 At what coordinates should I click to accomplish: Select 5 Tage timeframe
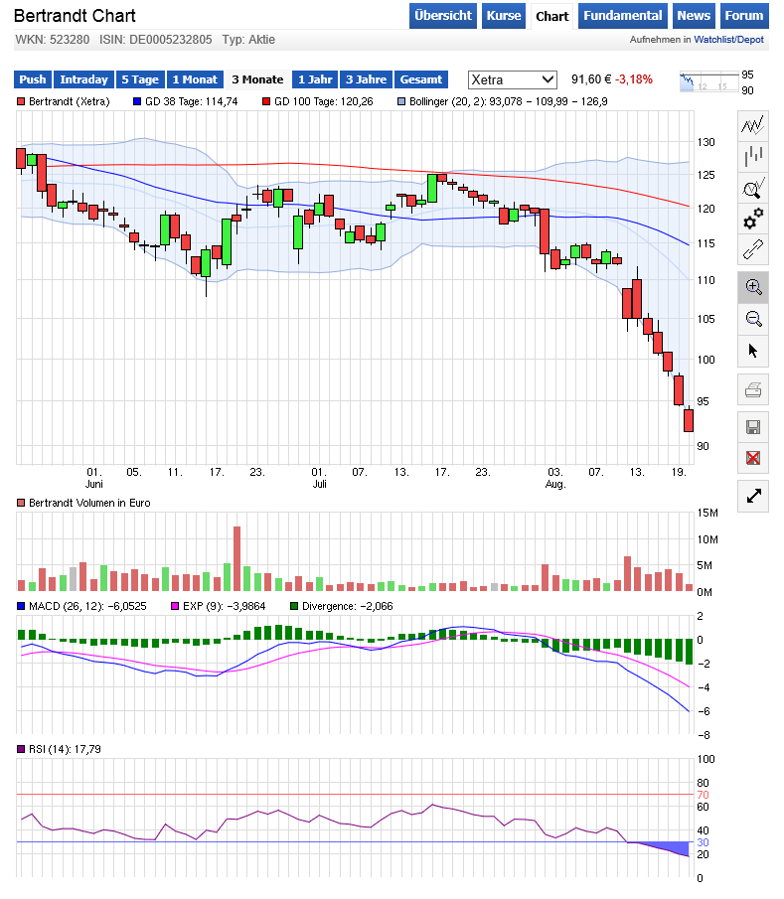(x=140, y=79)
